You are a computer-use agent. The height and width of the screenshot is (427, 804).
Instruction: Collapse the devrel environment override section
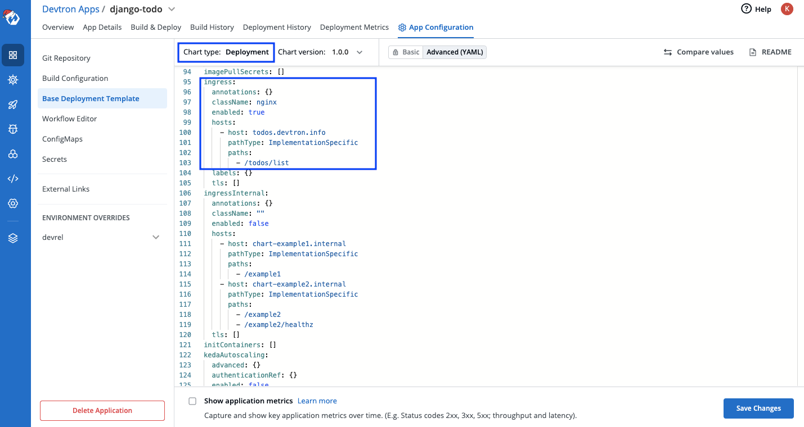pyautogui.click(x=156, y=237)
